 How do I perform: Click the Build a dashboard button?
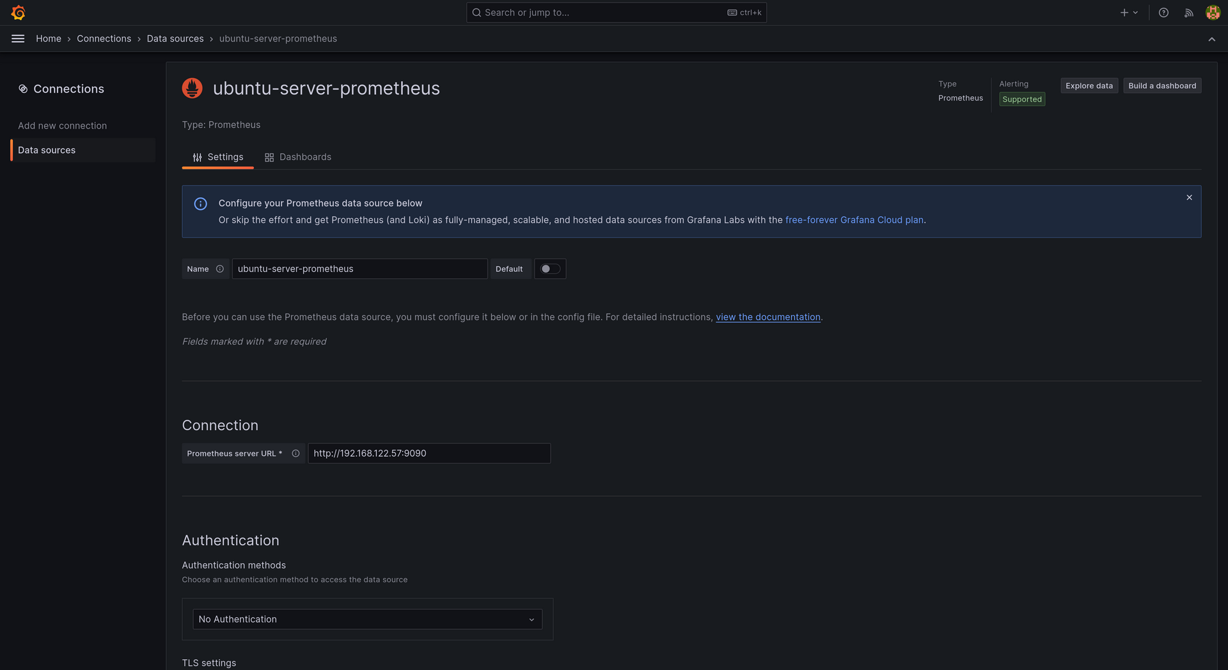tap(1162, 86)
